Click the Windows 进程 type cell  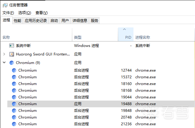(x=86, y=46)
